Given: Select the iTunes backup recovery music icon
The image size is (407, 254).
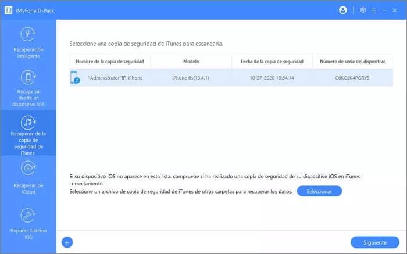Looking at the screenshot, I should 28,122.
